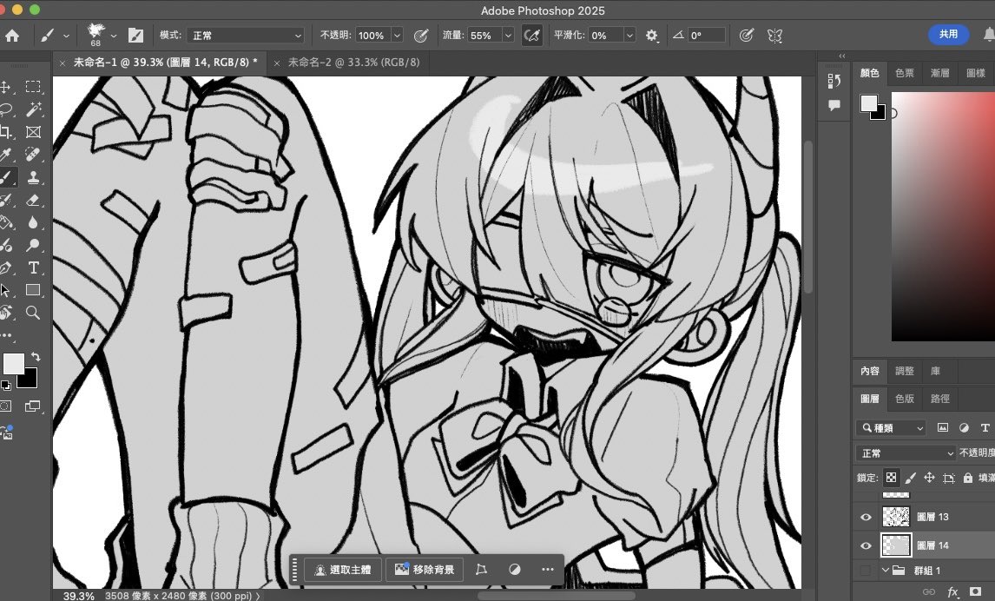This screenshot has width=995, height=601.
Task: Open layer filter 種類 dropdown
Action: 891,428
